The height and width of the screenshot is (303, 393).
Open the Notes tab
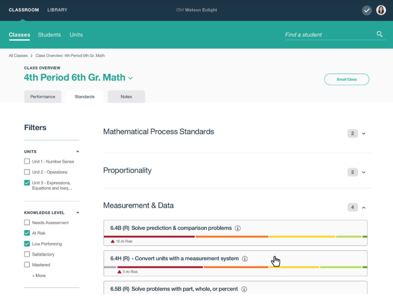coord(126,97)
